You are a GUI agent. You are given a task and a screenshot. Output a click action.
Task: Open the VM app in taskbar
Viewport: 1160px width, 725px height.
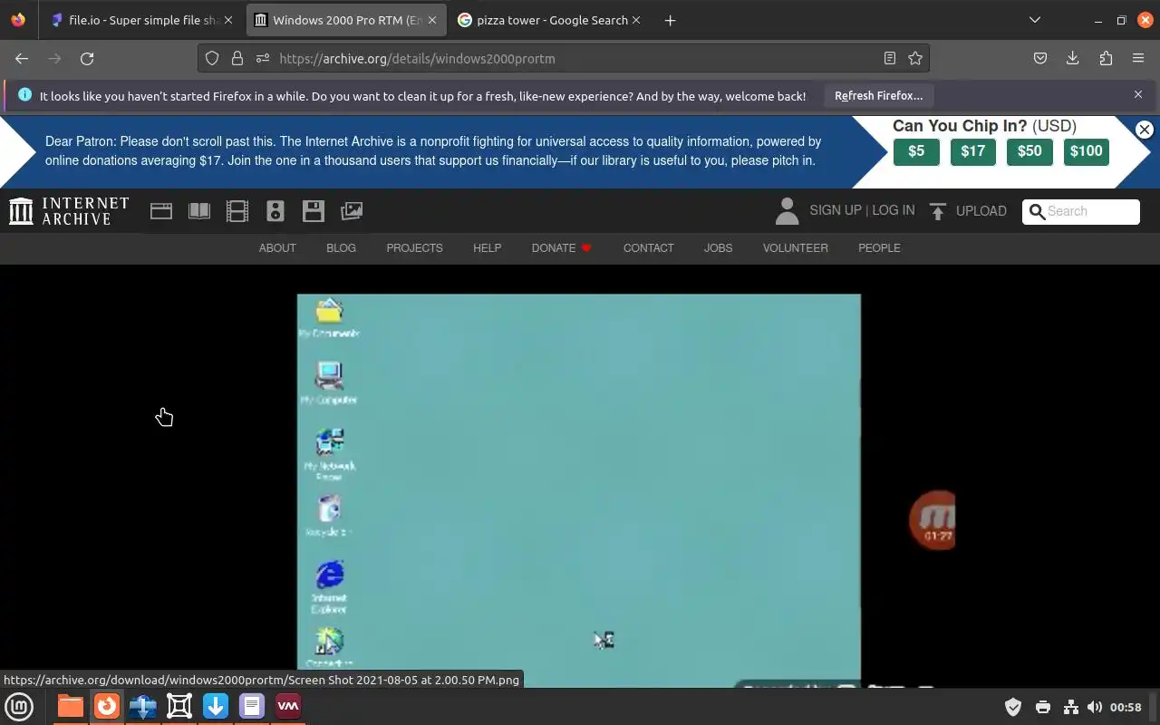pos(287,706)
